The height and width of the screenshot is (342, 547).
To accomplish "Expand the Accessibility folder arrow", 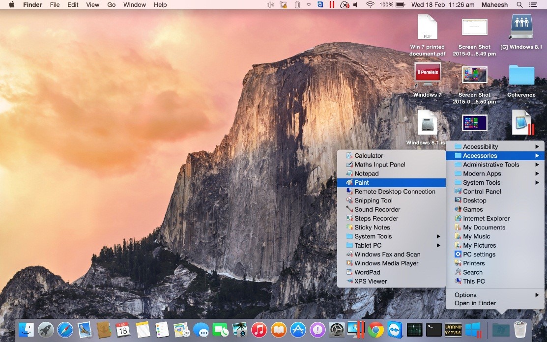I will (537, 147).
